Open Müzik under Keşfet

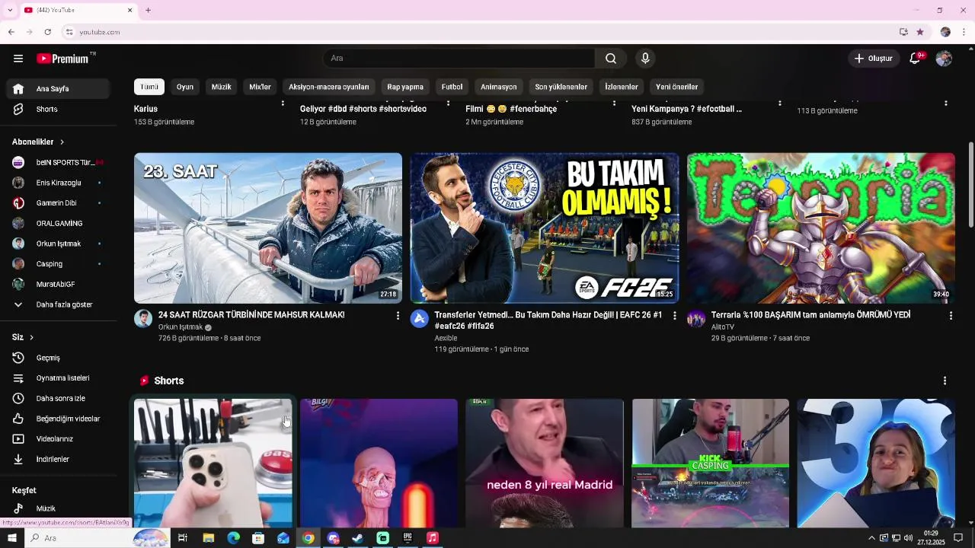click(58, 508)
